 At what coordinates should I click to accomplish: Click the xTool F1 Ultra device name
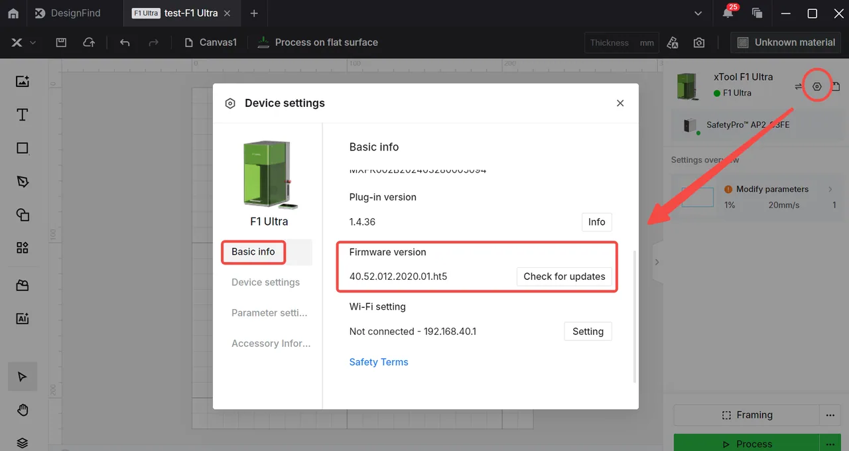coord(743,77)
